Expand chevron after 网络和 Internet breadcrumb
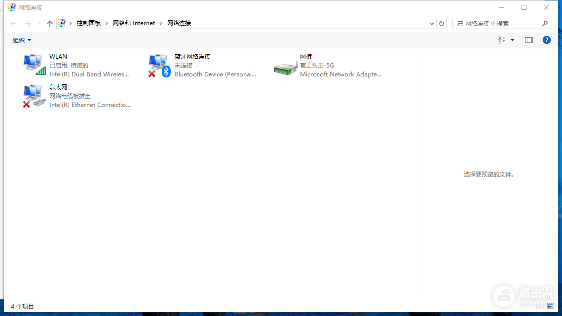Image resolution: width=562 pixels, height=316 pixels. pos(161,23)
